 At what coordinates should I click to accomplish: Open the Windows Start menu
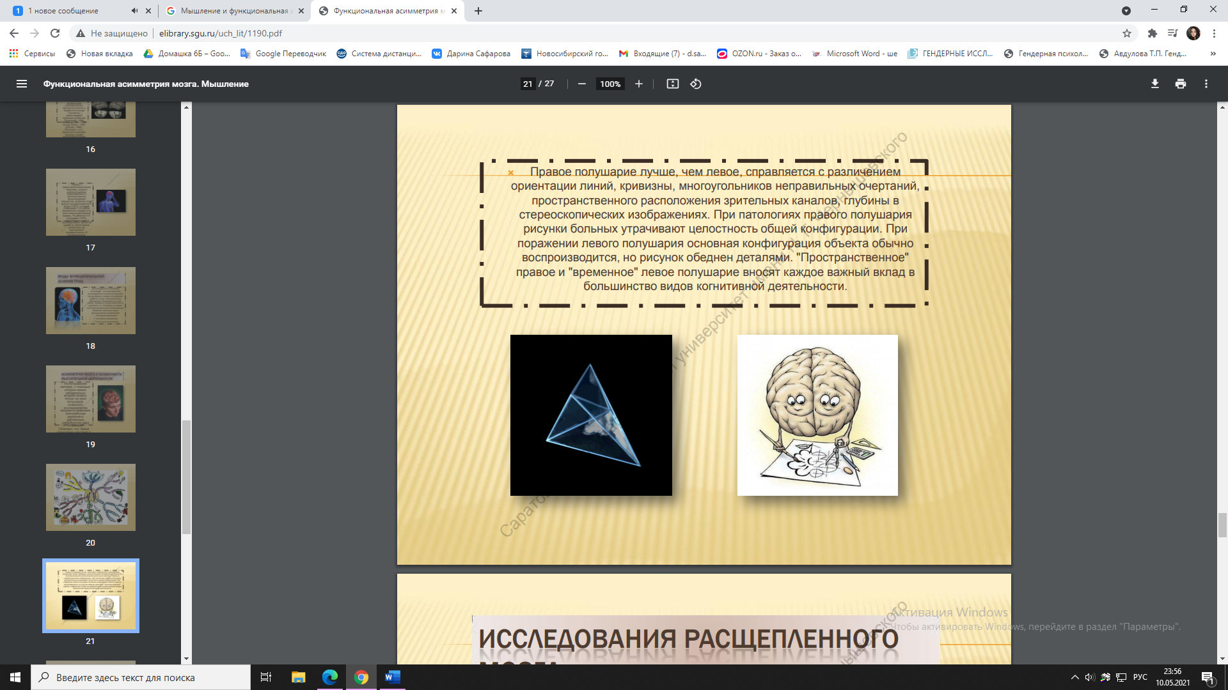15,677
